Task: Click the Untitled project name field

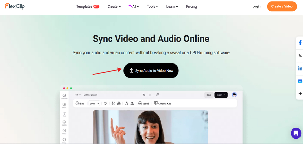Action: click(90, 95)
